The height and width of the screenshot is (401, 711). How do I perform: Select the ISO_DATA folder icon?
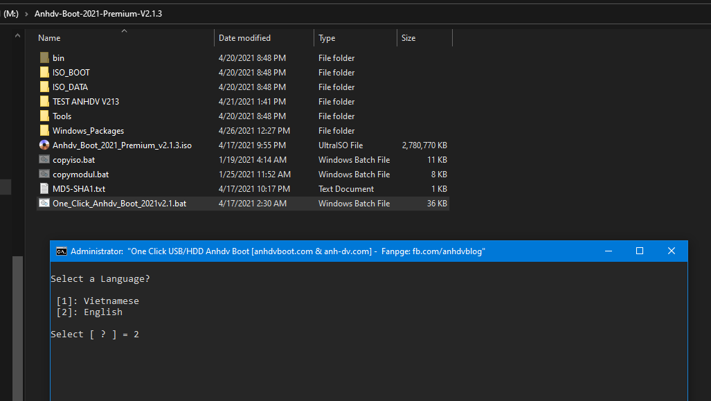click(44, 87)
